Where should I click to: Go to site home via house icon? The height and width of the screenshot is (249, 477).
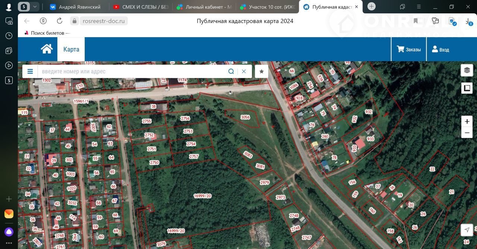pos(47,49)
